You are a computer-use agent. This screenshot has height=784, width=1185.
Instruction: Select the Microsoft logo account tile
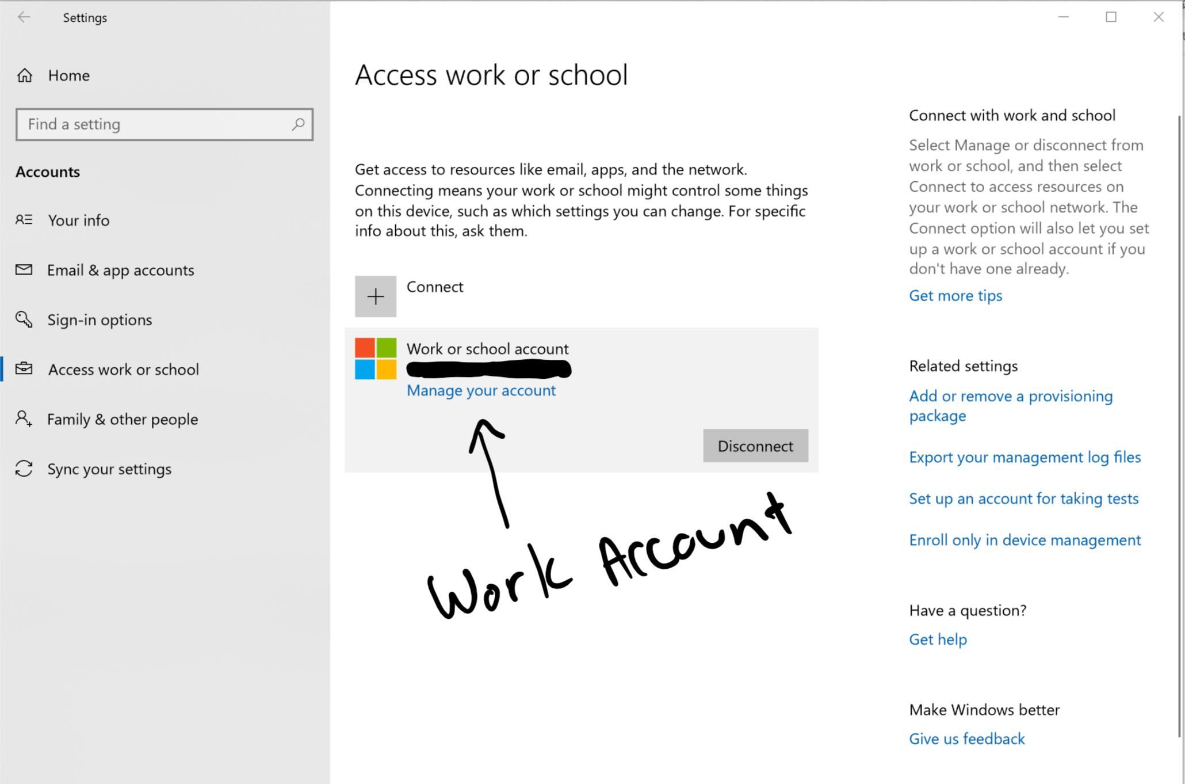coord(376,359)
